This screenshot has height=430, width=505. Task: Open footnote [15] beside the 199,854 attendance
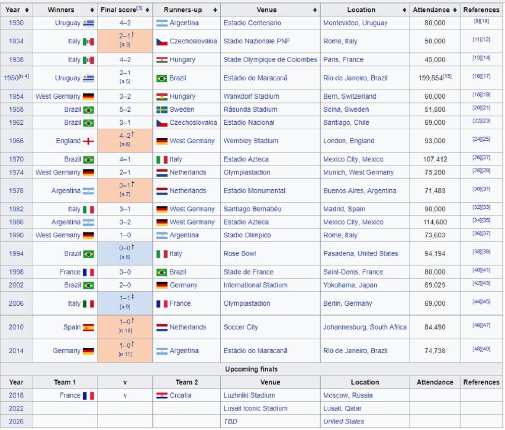click(447, 76)
